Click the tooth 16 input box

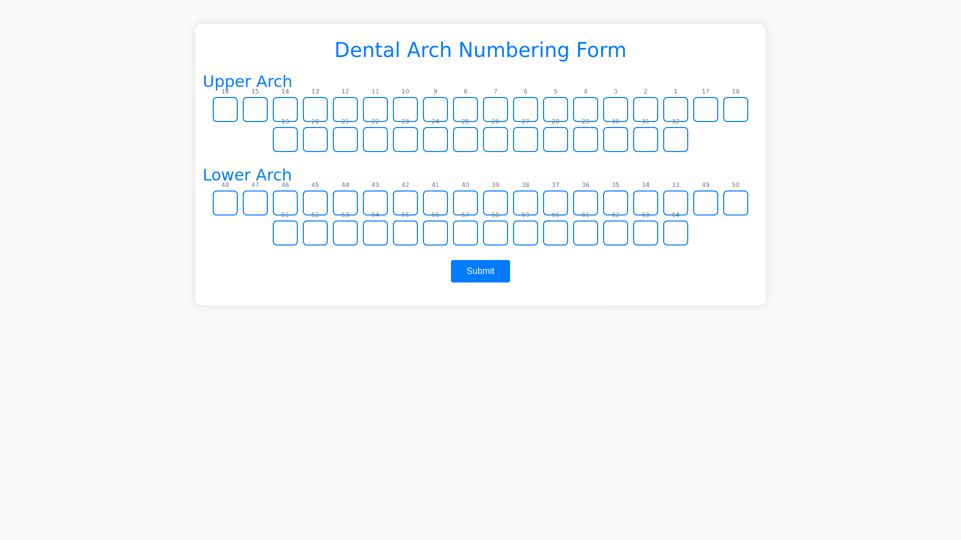tap(225, 109)
